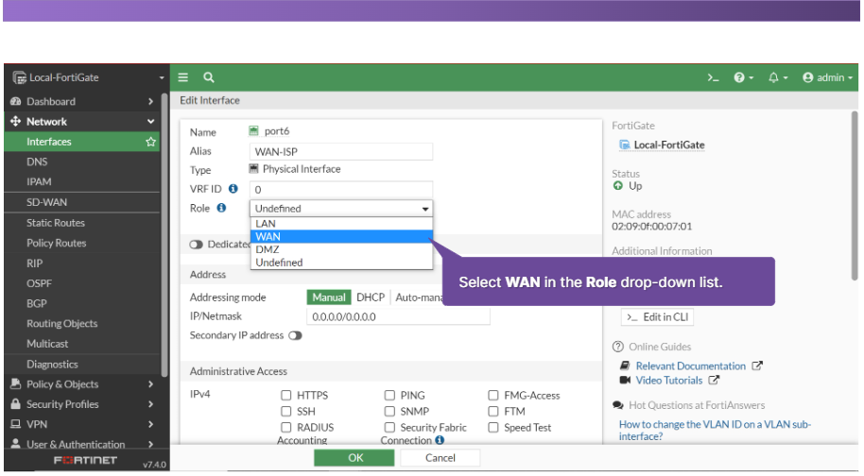This screenshot has height=476, width=864.
Task: Click the OK button
Action: pyautogui.click(x=354, y=458)
